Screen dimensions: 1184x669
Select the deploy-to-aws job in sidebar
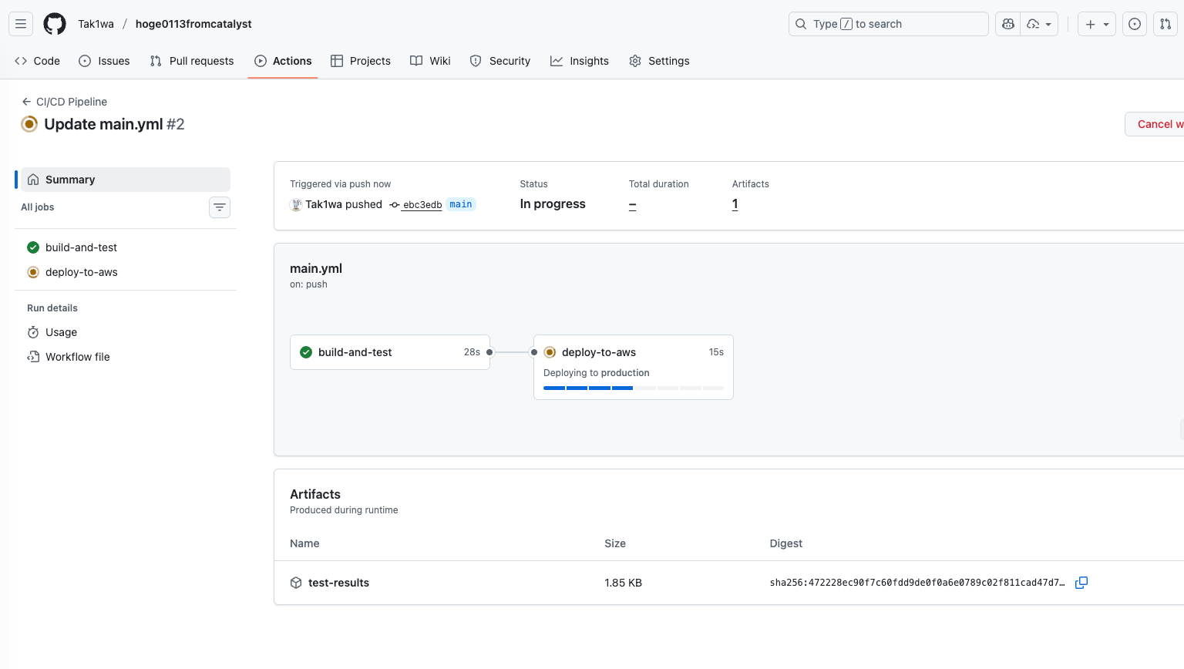[81, 272]
